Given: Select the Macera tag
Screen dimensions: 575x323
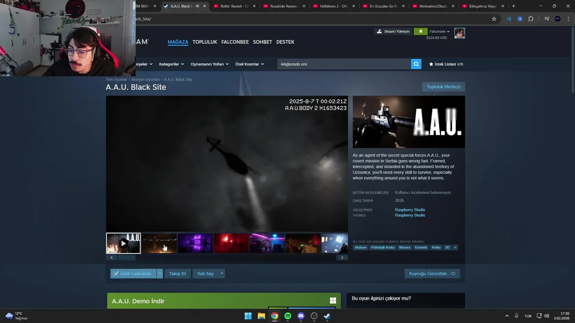Looking at the screenshot, I should [x=405, y=248].
